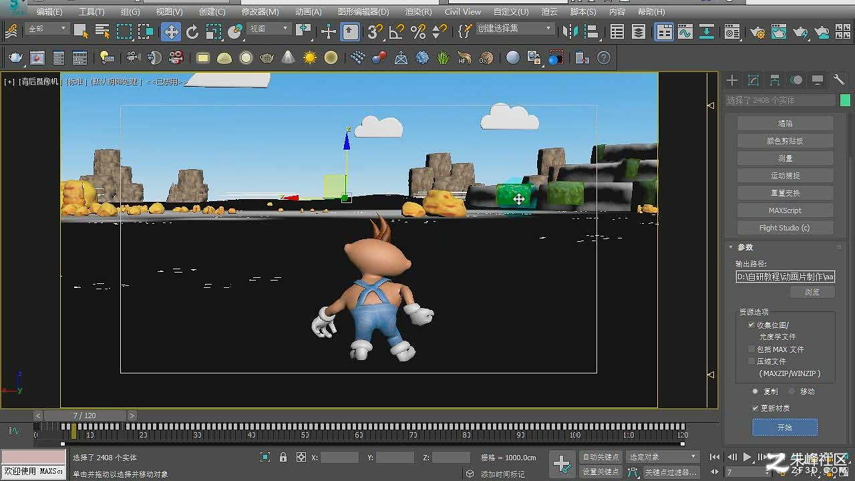
Task: Toggle the 3D Snaps icon
Action: coord(375,31)
